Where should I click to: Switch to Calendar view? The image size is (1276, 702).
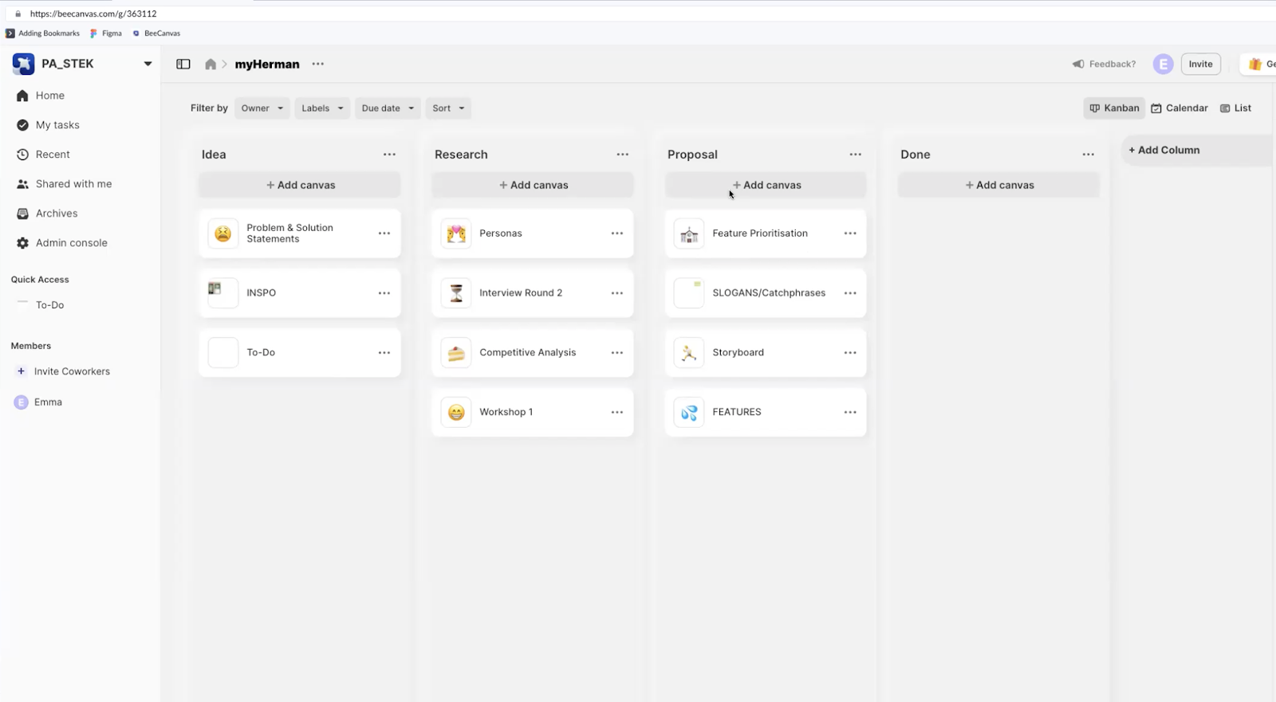tap(1179, 108)
